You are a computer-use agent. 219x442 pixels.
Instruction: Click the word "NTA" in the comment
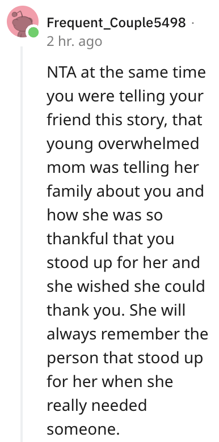pyautogui.click(x=62, y=73)
